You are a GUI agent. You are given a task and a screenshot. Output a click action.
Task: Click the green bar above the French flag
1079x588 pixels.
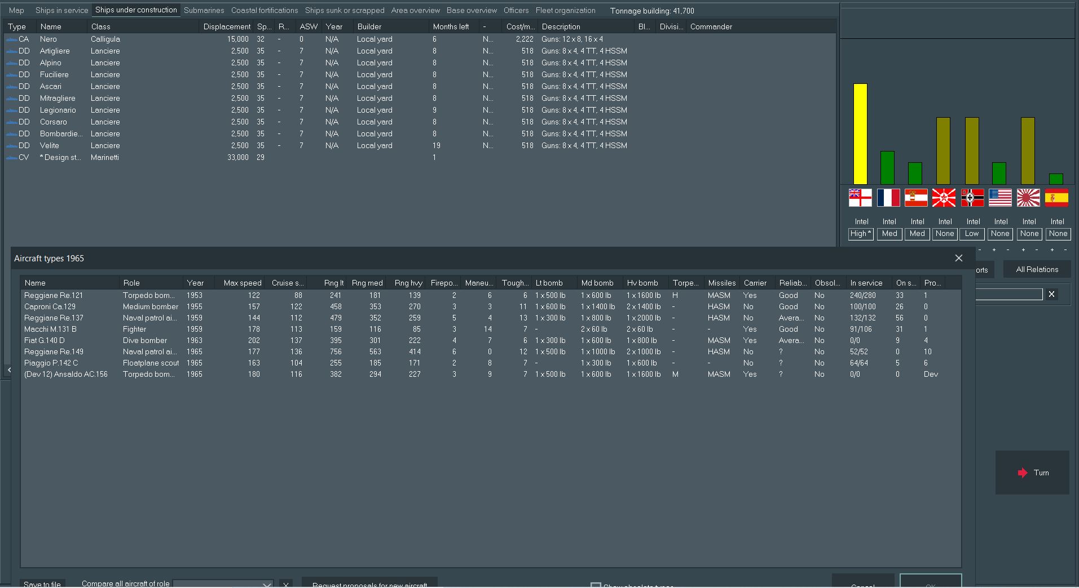tap(887, 168)
